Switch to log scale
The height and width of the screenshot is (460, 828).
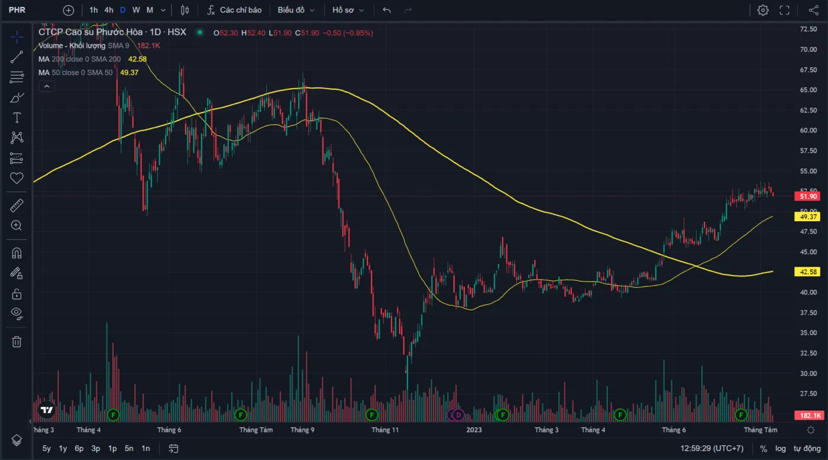point(781,448)
